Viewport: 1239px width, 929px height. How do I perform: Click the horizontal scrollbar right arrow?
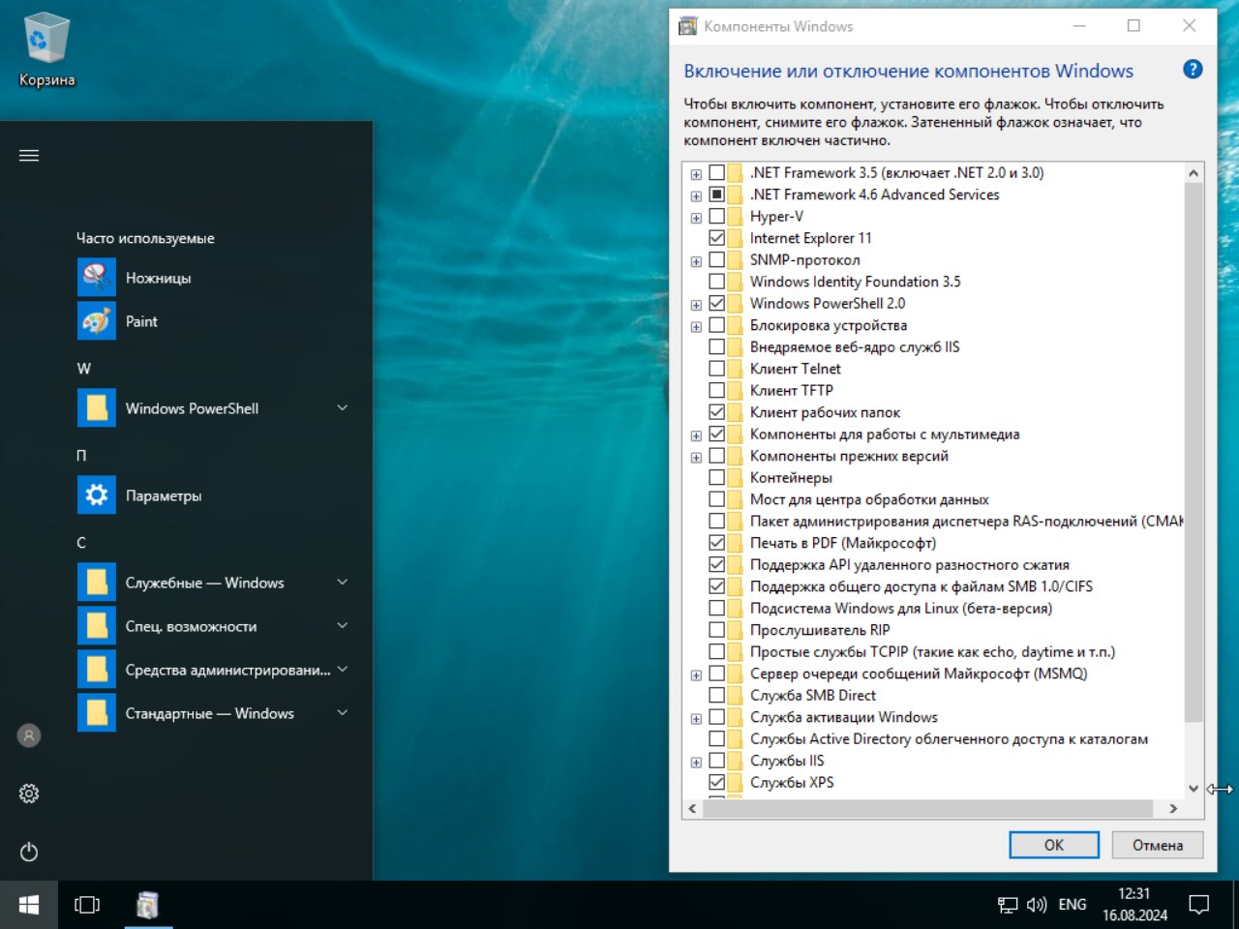click(1173, 808)
